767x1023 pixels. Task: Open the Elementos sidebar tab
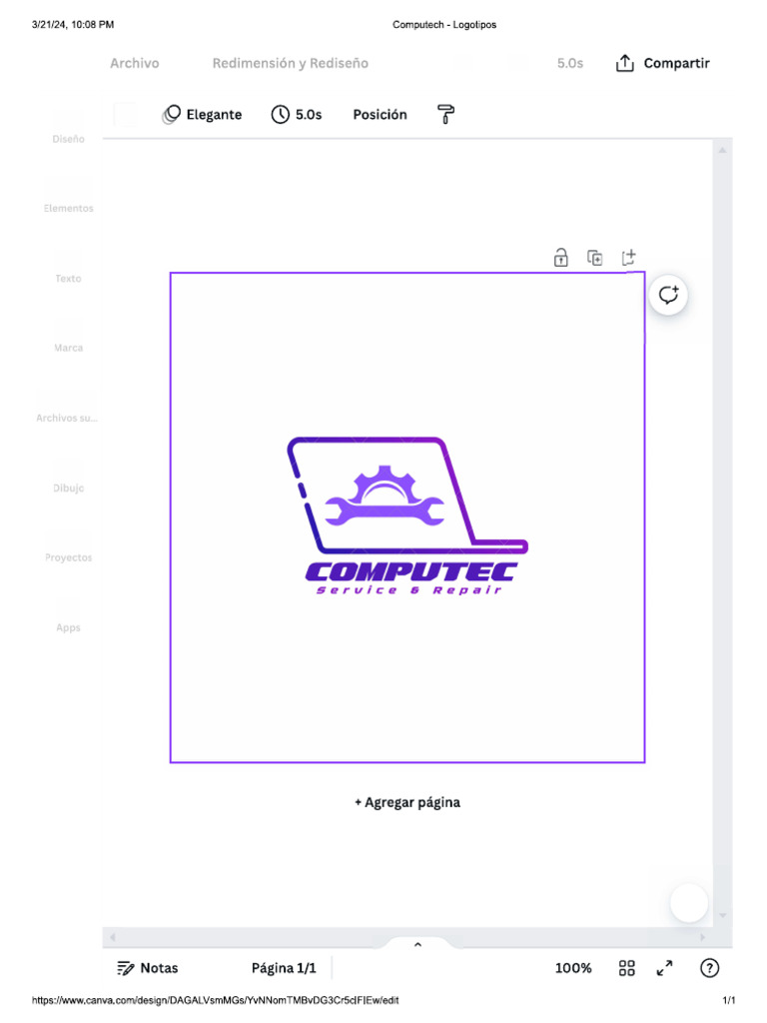click(x=69, y=208)
